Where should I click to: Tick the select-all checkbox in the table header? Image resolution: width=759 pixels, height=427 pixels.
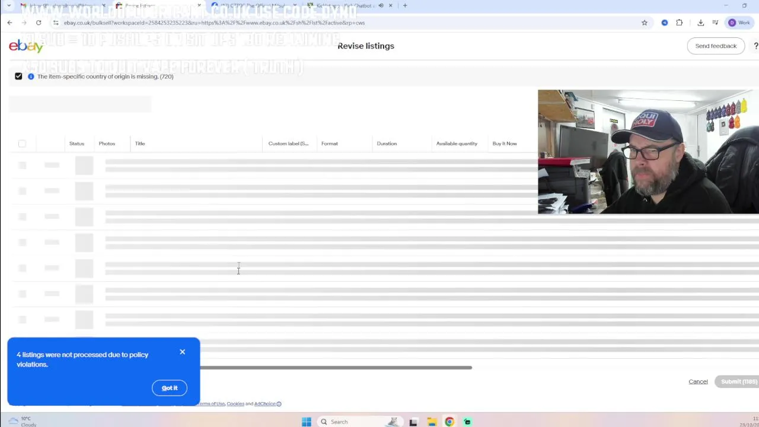point(22,144)
